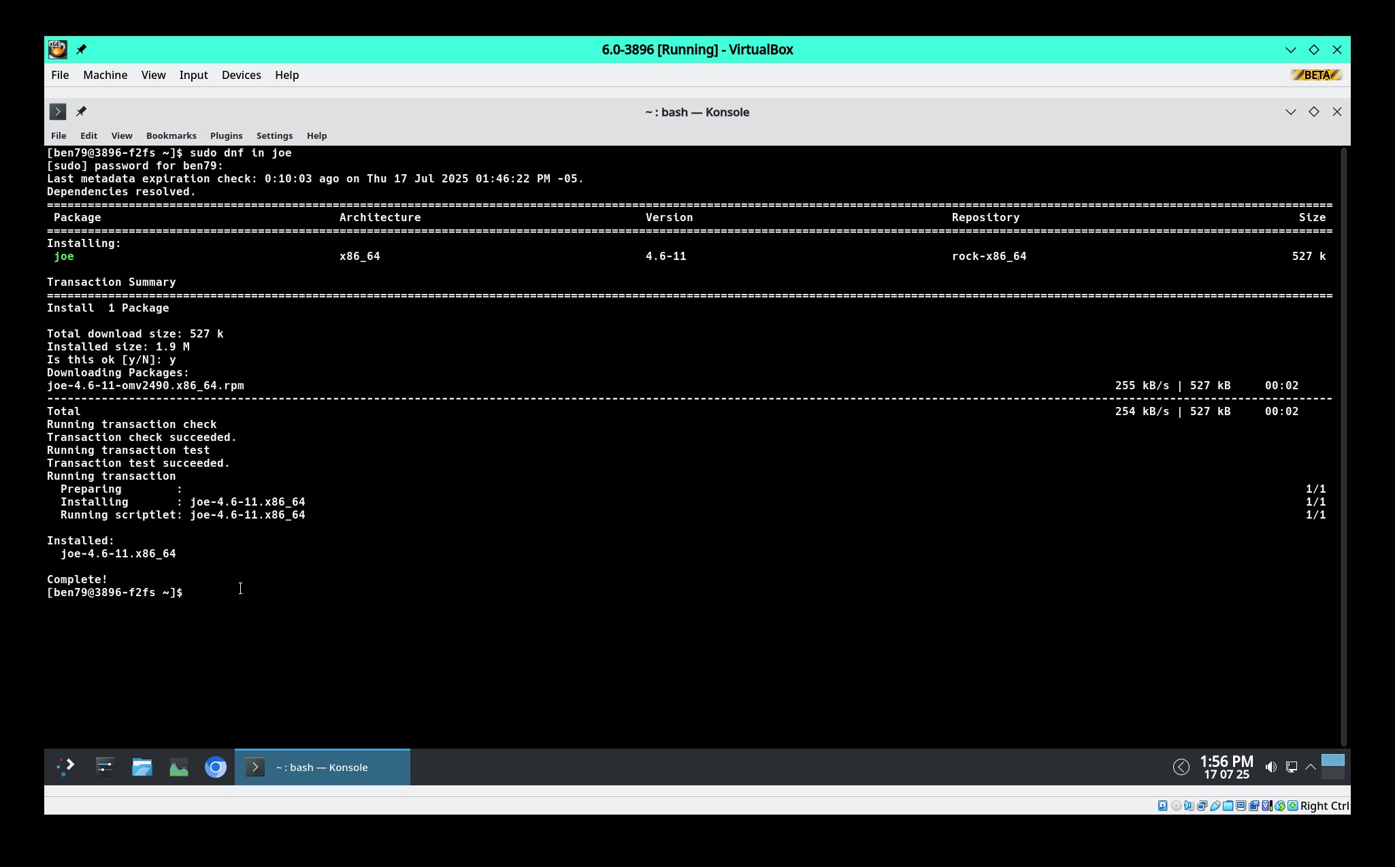1395x867 pixels.
Task: Open the Konsole Plugins menu
Action: (x=226, y=135)
